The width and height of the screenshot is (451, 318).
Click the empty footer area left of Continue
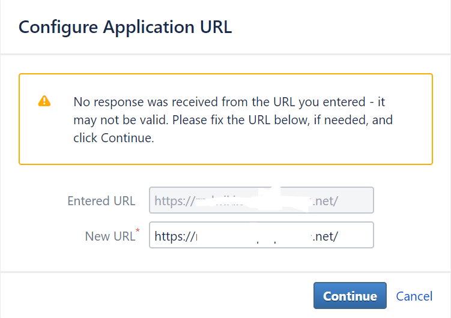[x=156, y=296]
